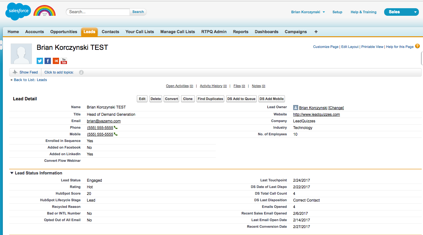Open the Facebook social profile icon

click(48, 61)
